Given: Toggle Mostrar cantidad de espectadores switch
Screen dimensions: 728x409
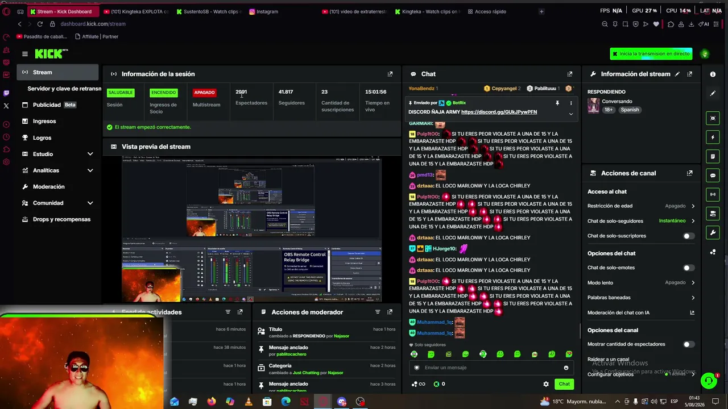Looking at the screenshot, I should (688, 344).
